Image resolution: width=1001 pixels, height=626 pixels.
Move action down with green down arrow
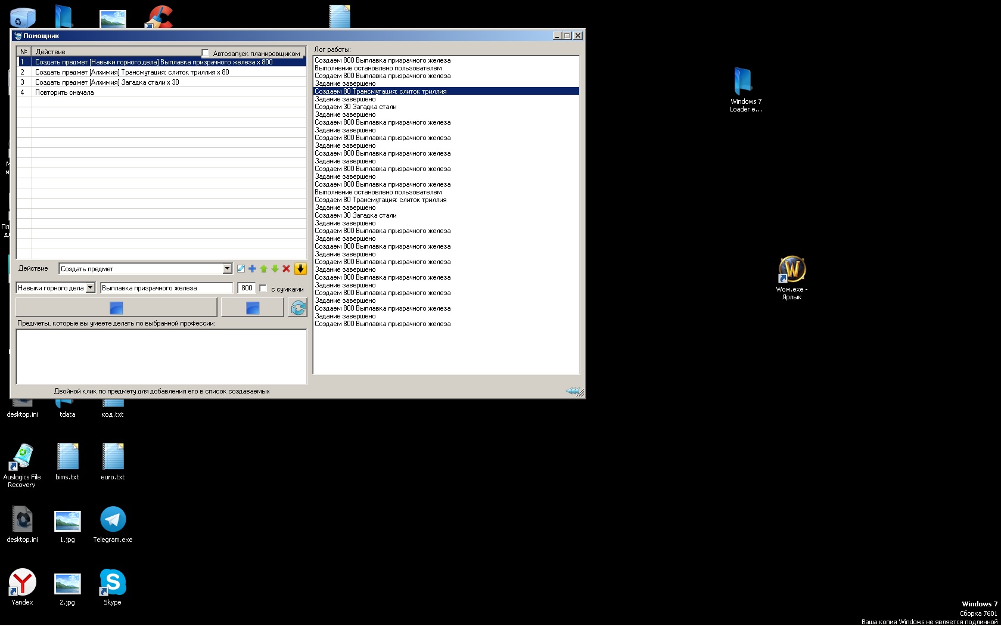(x=275, y=269)
